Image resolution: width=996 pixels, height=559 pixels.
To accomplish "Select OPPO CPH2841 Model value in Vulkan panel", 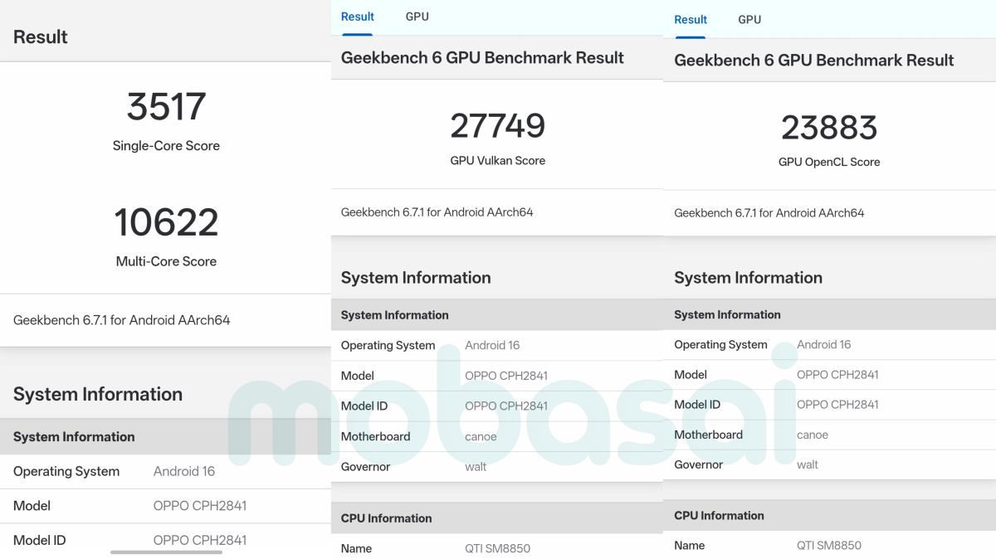I will (506, 376).
